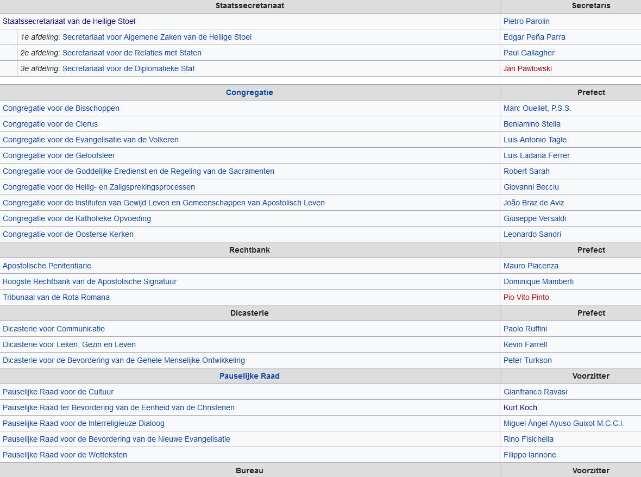Open Congregatie voor de Instituten van Gewijd Leven link
This screenshot has width=641, height=477.
pyautogui.click(x=164, y=203)
